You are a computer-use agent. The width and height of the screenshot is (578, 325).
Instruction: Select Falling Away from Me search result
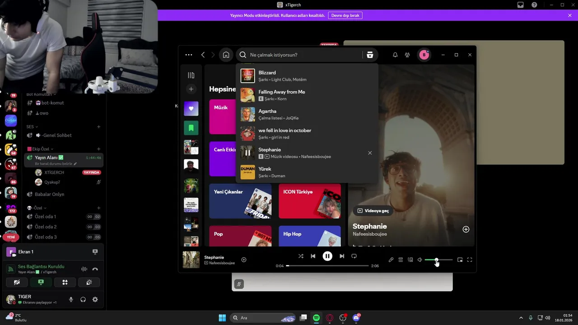click(x=307, y=95)
